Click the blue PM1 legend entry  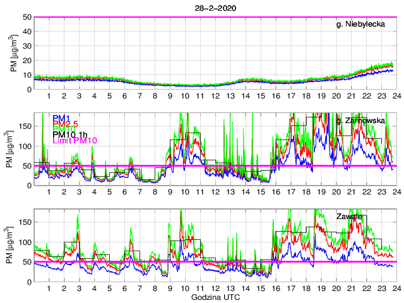(61, 118)
